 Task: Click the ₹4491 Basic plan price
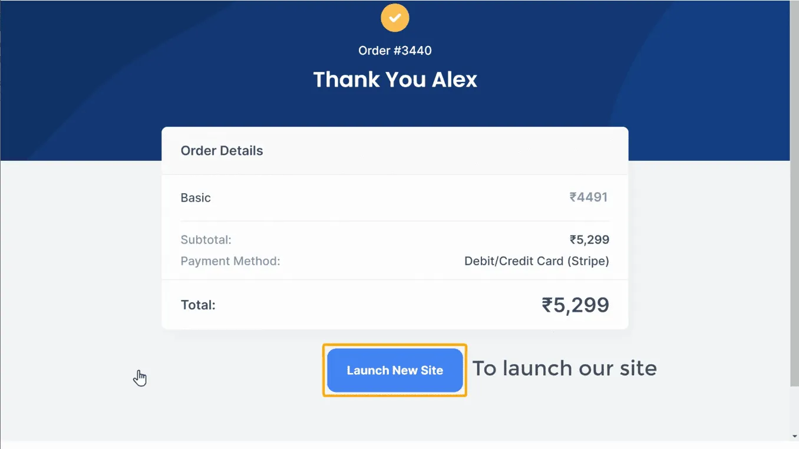588,197
